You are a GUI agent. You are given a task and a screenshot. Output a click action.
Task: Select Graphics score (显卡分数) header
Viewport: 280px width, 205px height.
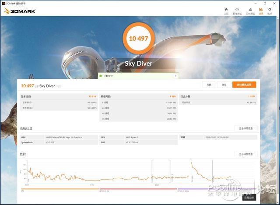pyautogui.click(x=59, y=96)
